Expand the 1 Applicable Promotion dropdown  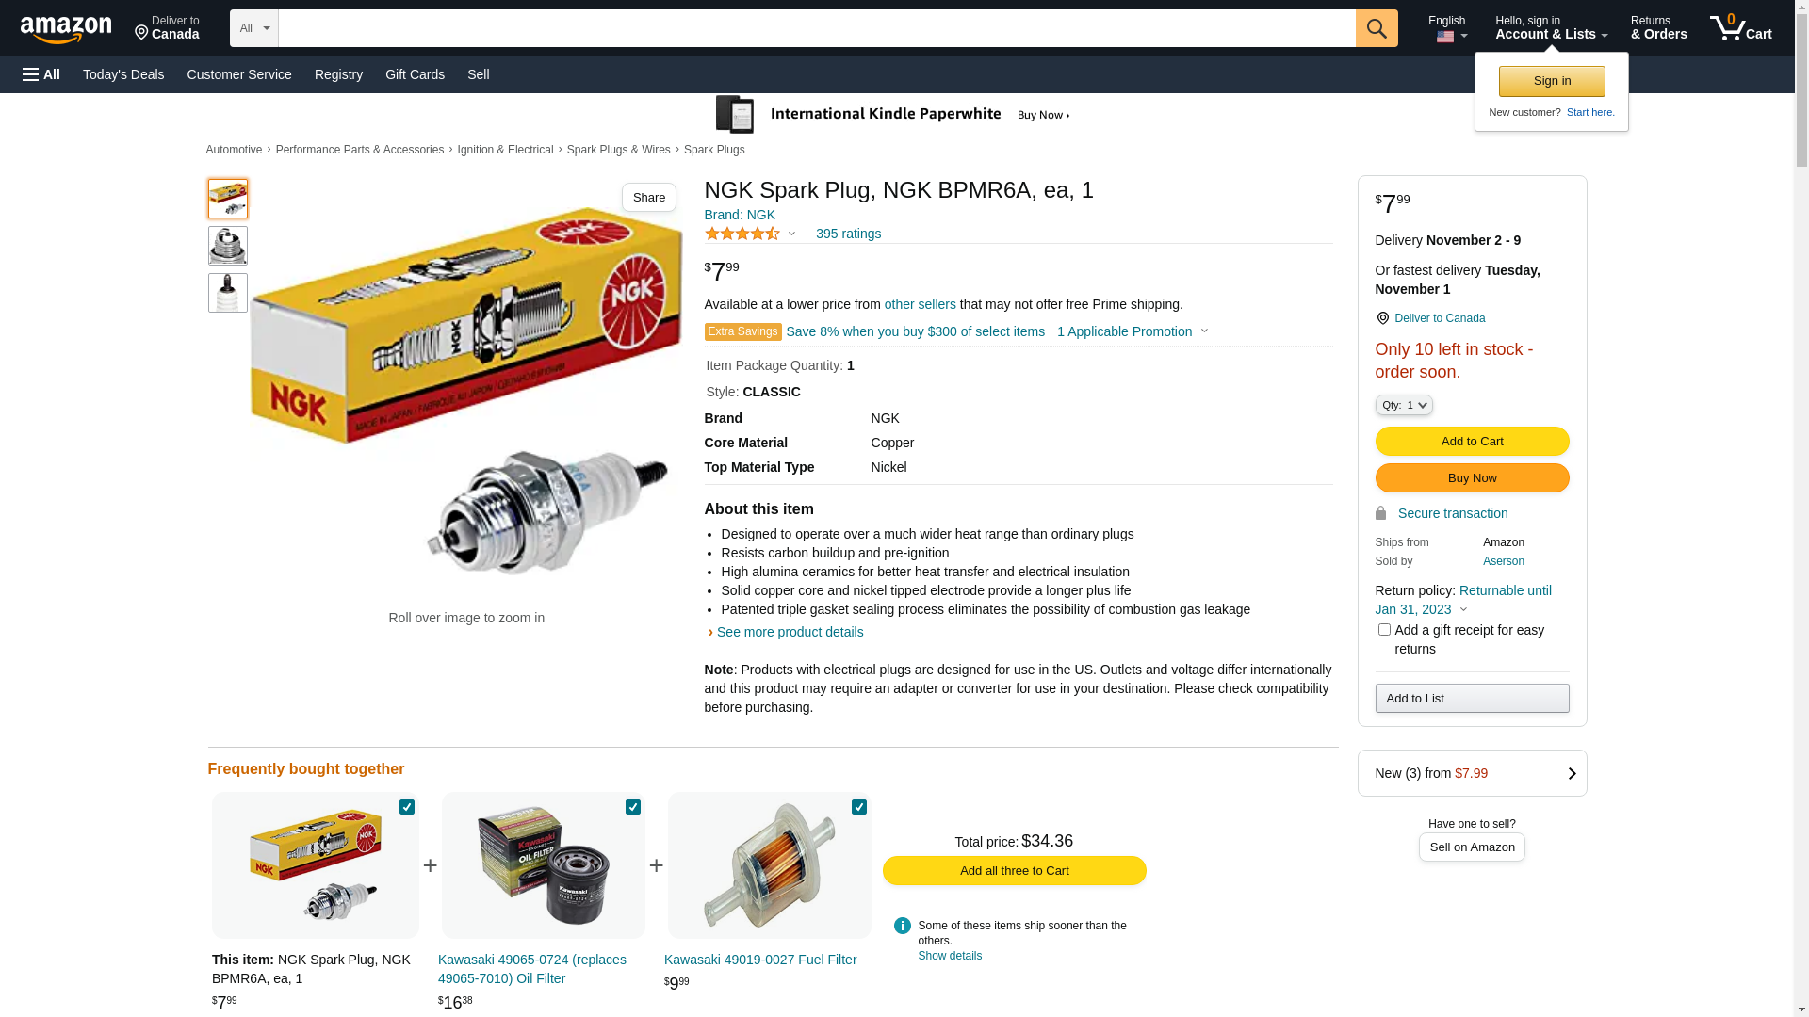[x=1133, y=331]
